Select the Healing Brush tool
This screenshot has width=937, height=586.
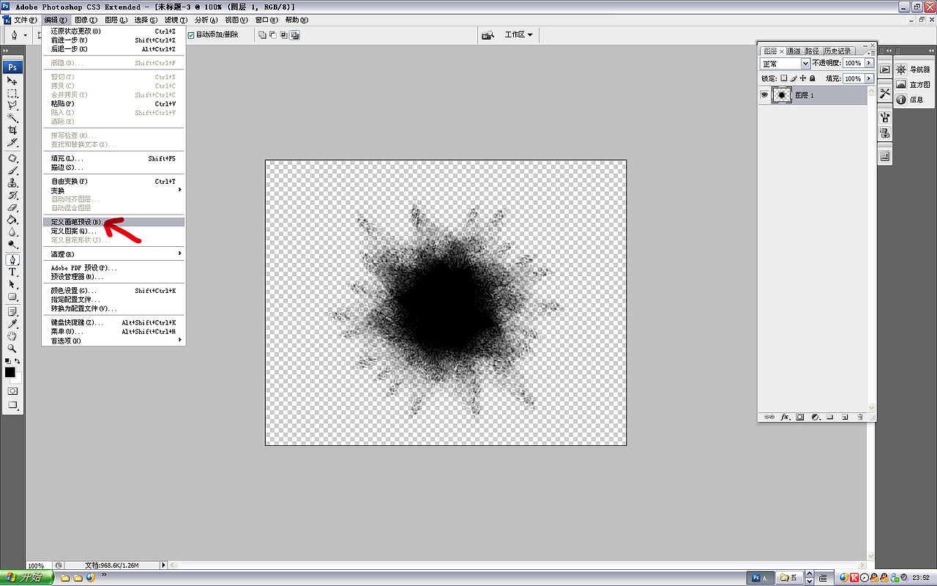(12, 158)
